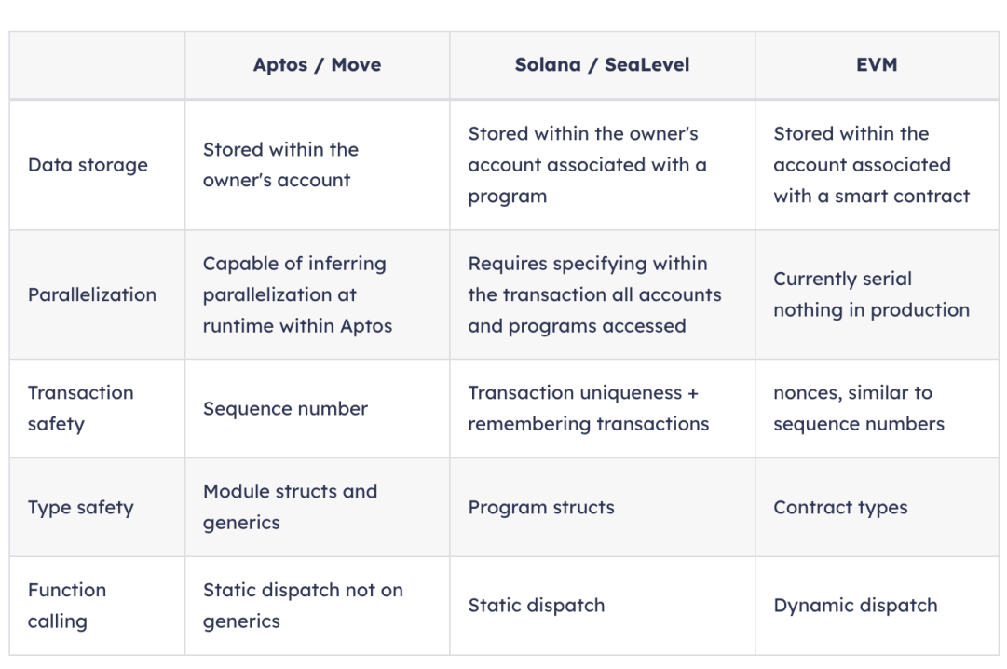1007x669 pixels.
Task: Click the 'Dynamic dispatch' cell
Action: coord(877,606)
